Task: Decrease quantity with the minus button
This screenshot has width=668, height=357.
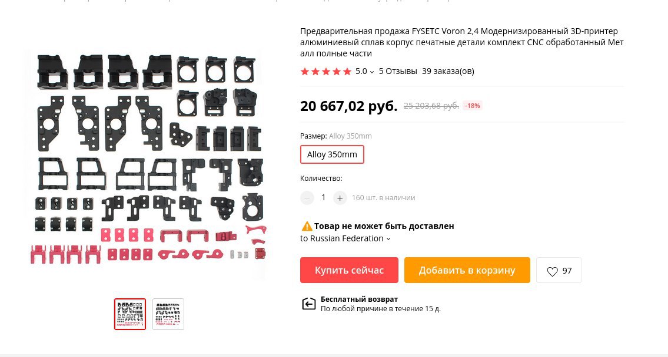Action: point(307,198)
